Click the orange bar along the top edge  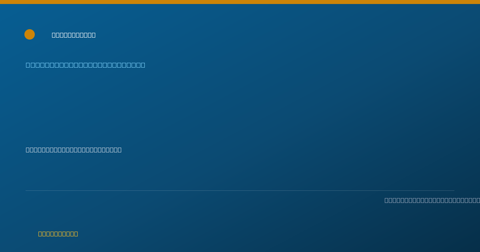tap(240, 2)
